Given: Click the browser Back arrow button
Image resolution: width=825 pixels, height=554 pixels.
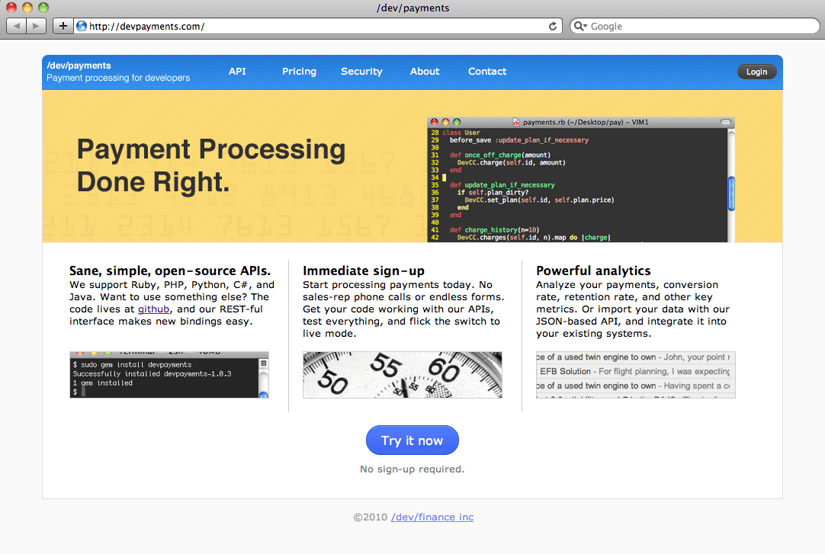Looking at the screenshot, I should [17, 26].
